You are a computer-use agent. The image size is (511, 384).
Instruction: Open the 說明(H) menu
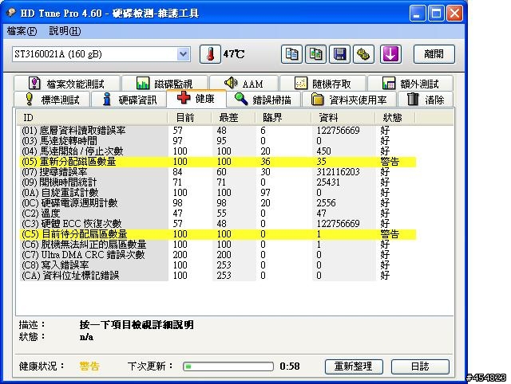65,31
